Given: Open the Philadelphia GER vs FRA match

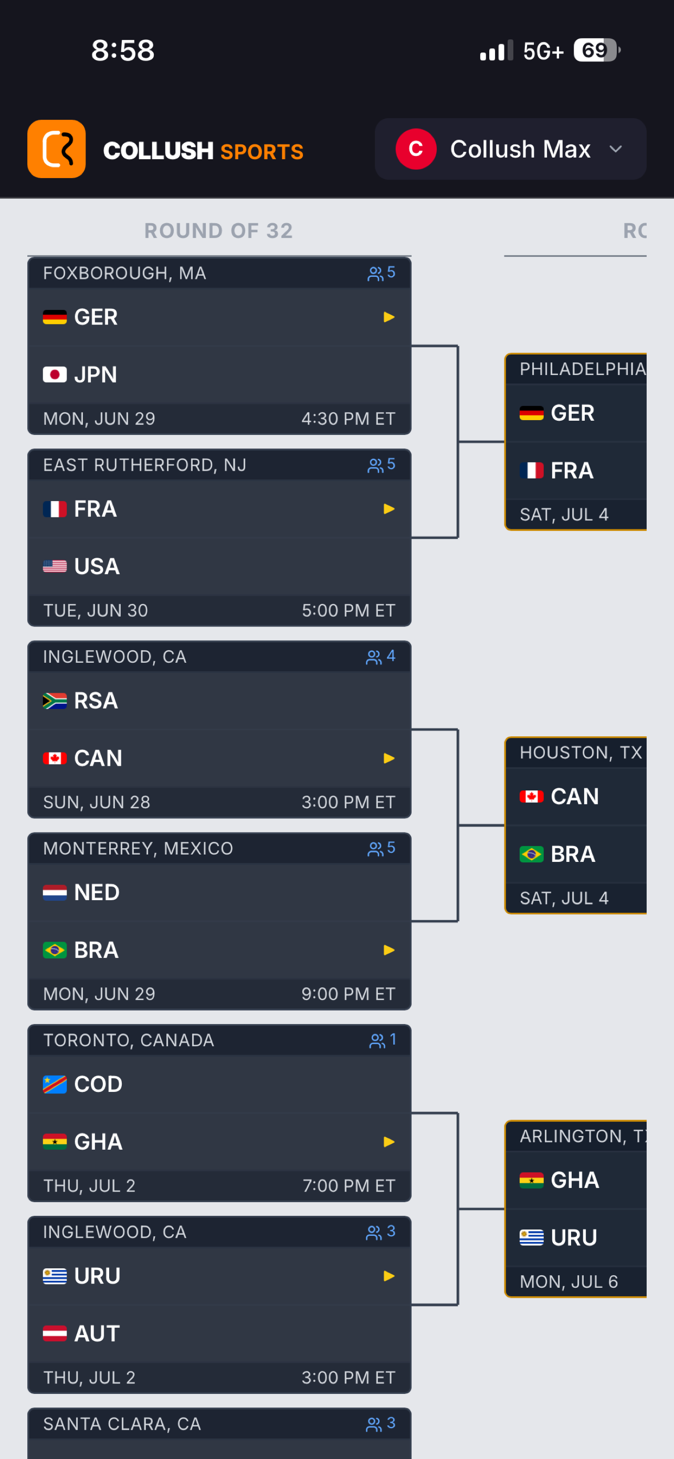Looking at the screenshot, I should tap(575, 442).
